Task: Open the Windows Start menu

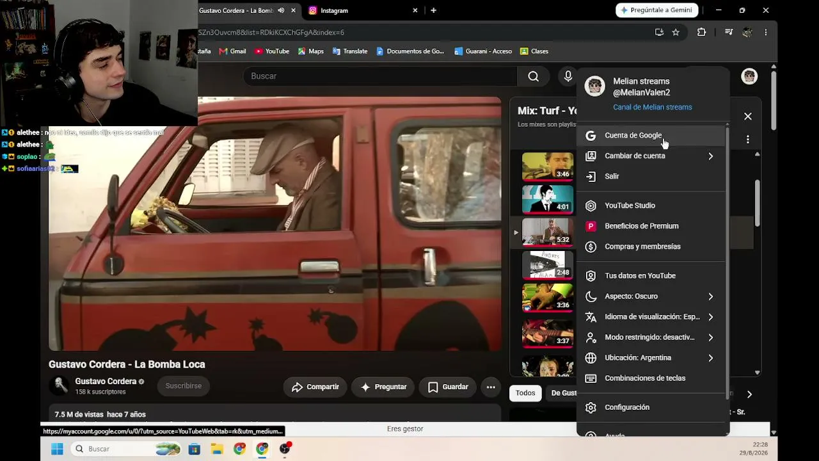Action: (57, 449)
